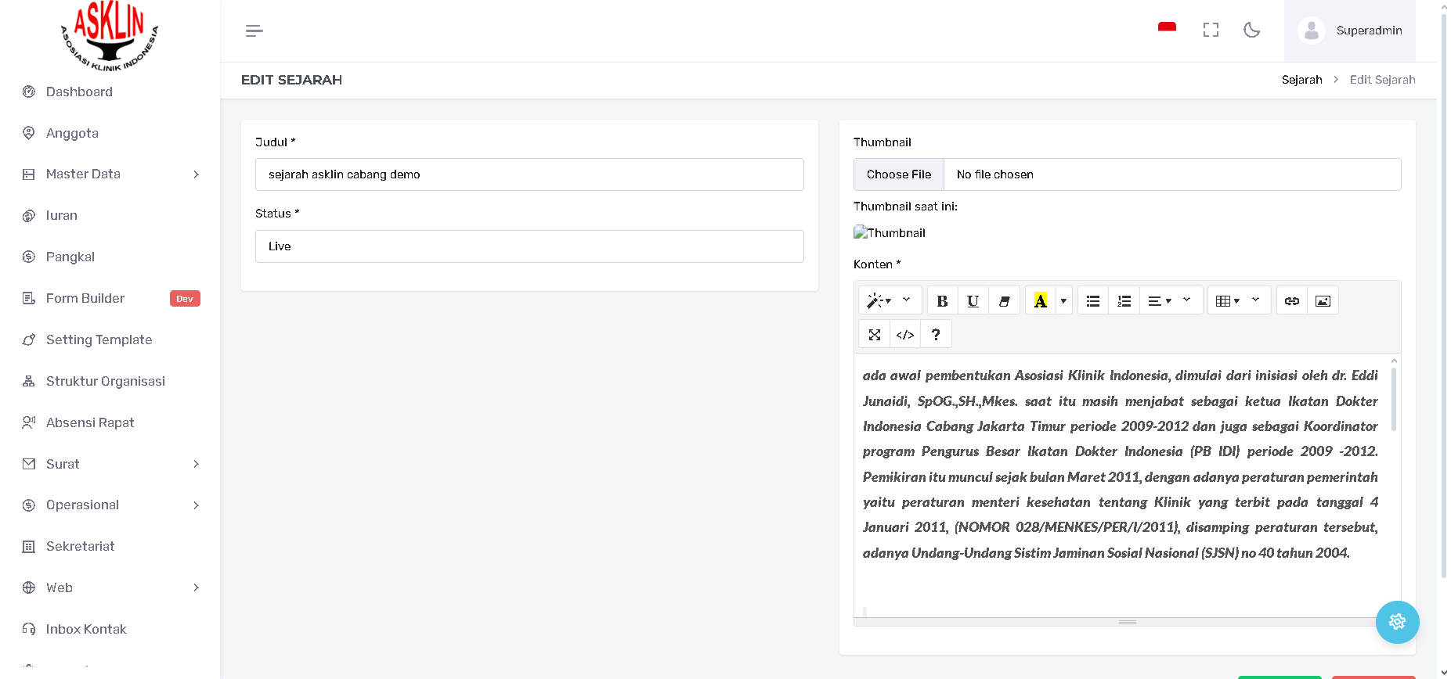Insert a link with the chain icon
This screenshot has width=1451, height=679.
click(1292, 301)
